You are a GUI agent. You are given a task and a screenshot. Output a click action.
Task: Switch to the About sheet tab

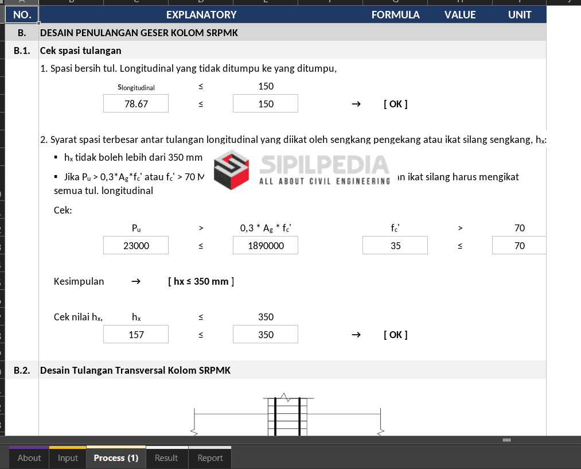tap(29, 458)
